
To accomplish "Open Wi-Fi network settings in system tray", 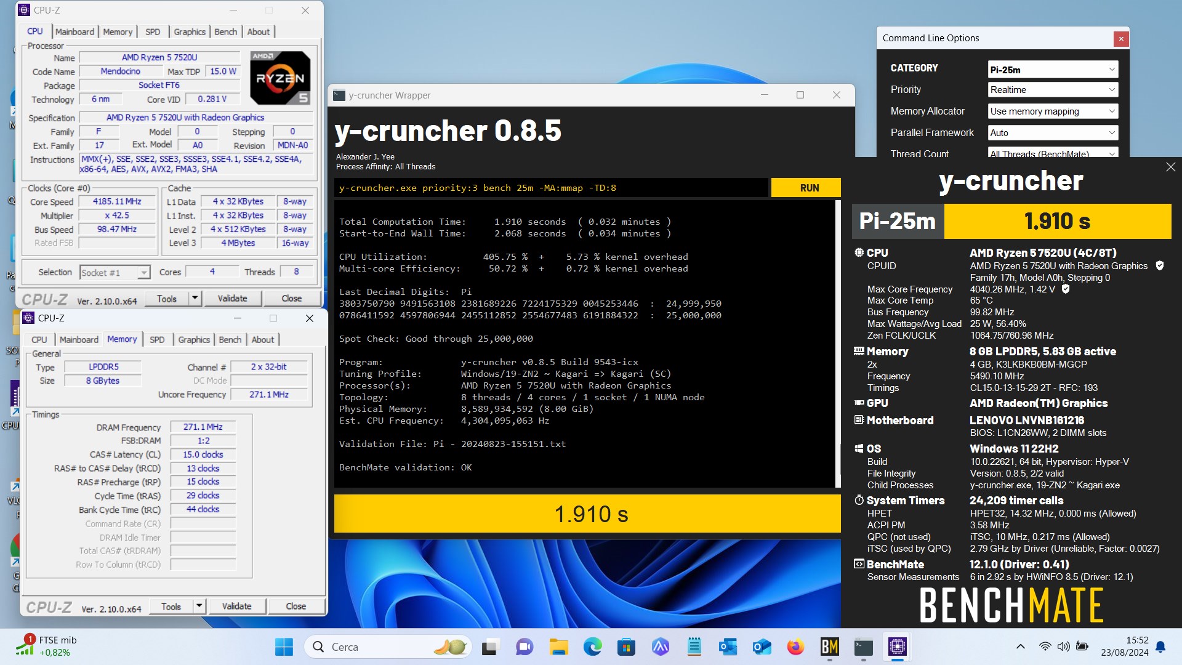I will 1045,647.
